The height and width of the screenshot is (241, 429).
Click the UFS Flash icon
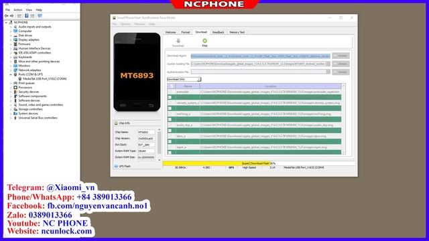tap(116, 166)
